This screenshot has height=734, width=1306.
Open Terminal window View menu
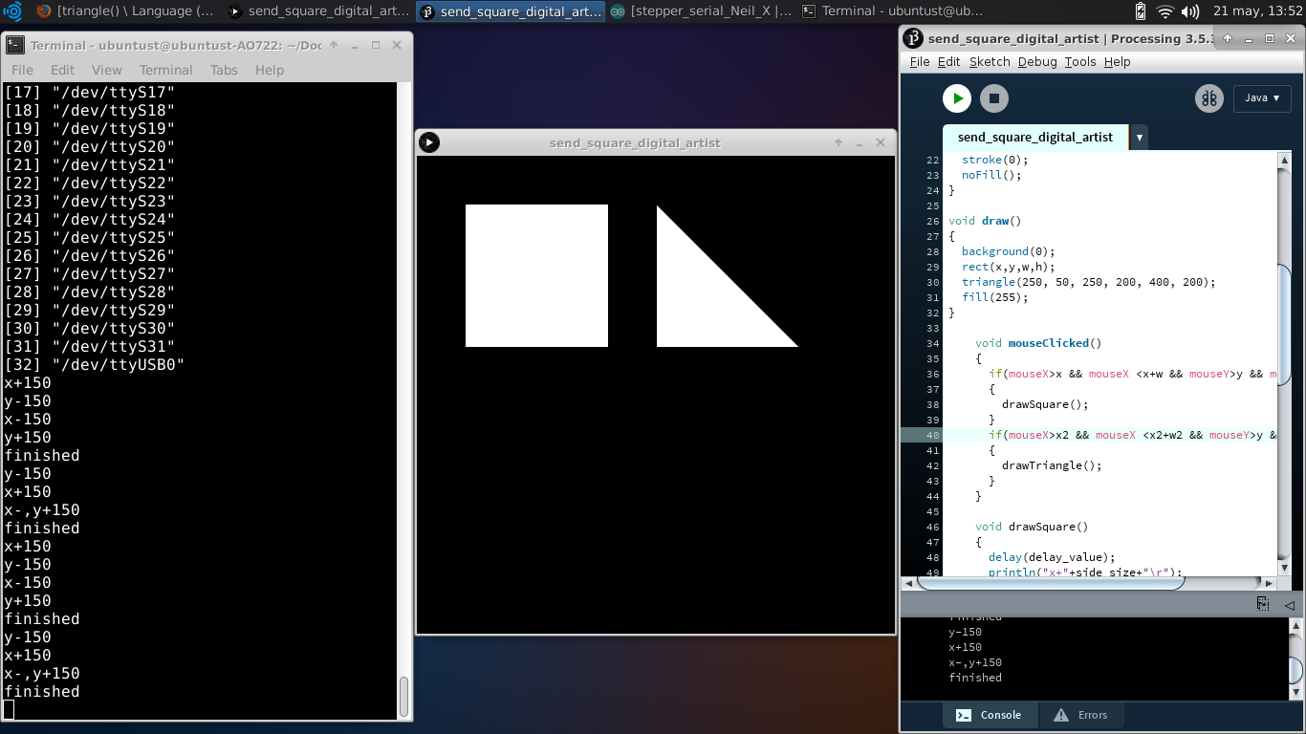pyautogui.click(x=106, y=70)
